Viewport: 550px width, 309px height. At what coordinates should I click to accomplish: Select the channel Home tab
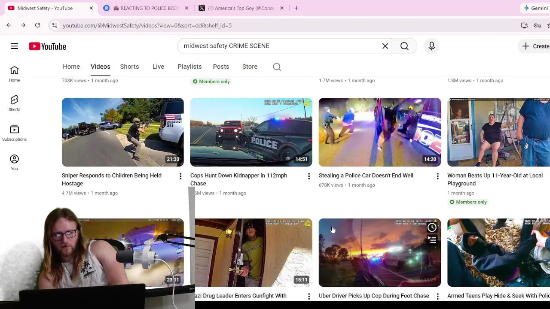71,67
